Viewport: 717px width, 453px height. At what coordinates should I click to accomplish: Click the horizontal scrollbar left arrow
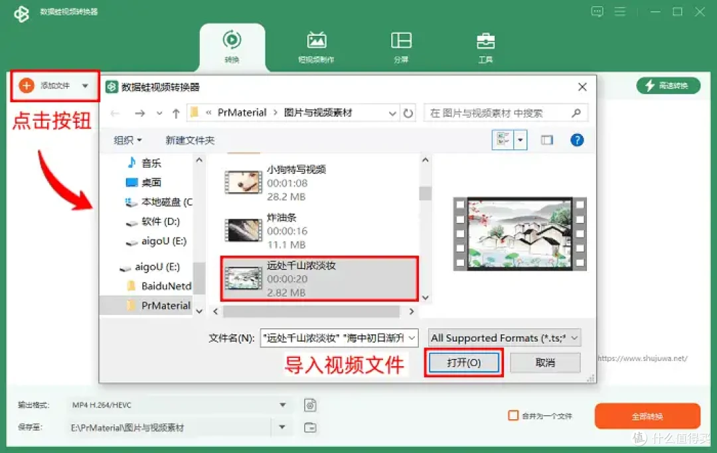(215, 312)
